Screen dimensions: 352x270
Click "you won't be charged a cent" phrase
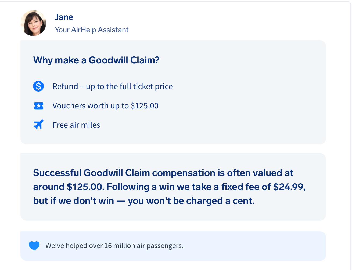pos(191,201)
